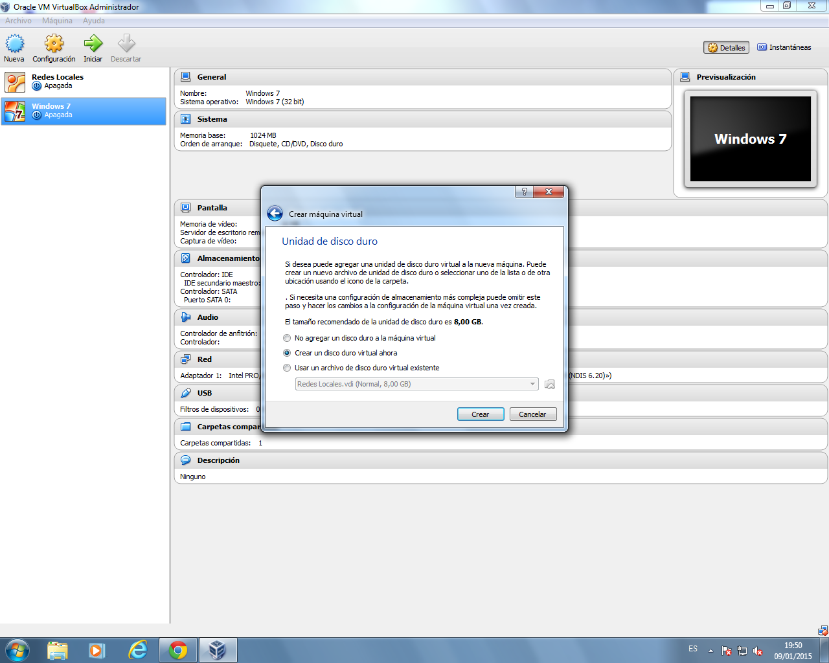
Task: Click the Nueva toolbar icon
Action: pyautogui.click(x=14, y=43)
